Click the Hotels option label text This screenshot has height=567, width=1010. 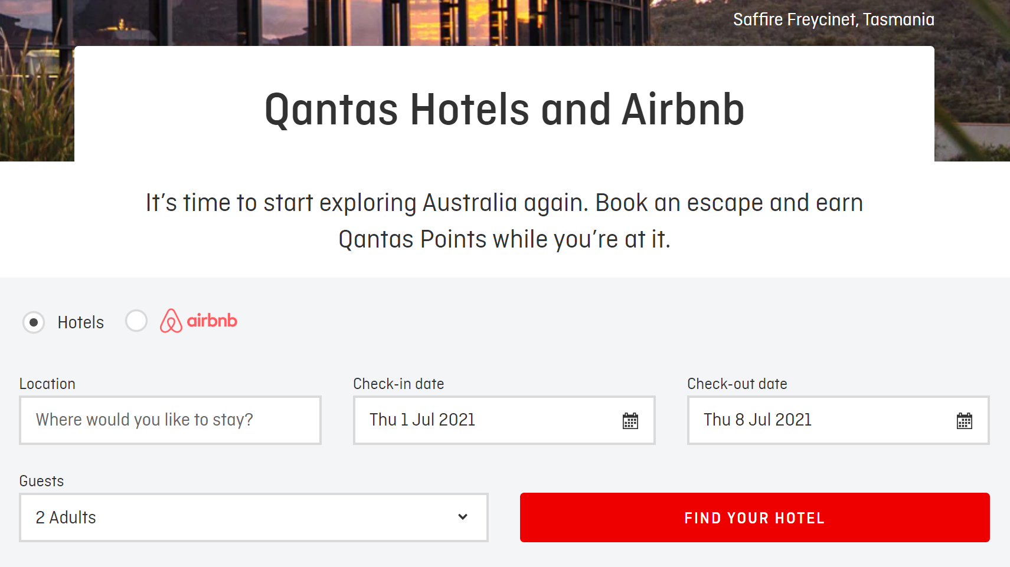pyautogui.click(x=81, y=322)
